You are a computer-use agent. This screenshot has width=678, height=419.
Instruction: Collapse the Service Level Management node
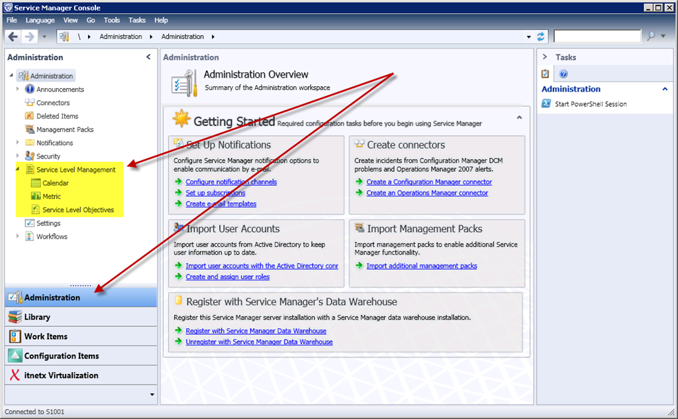click(18, 170)
